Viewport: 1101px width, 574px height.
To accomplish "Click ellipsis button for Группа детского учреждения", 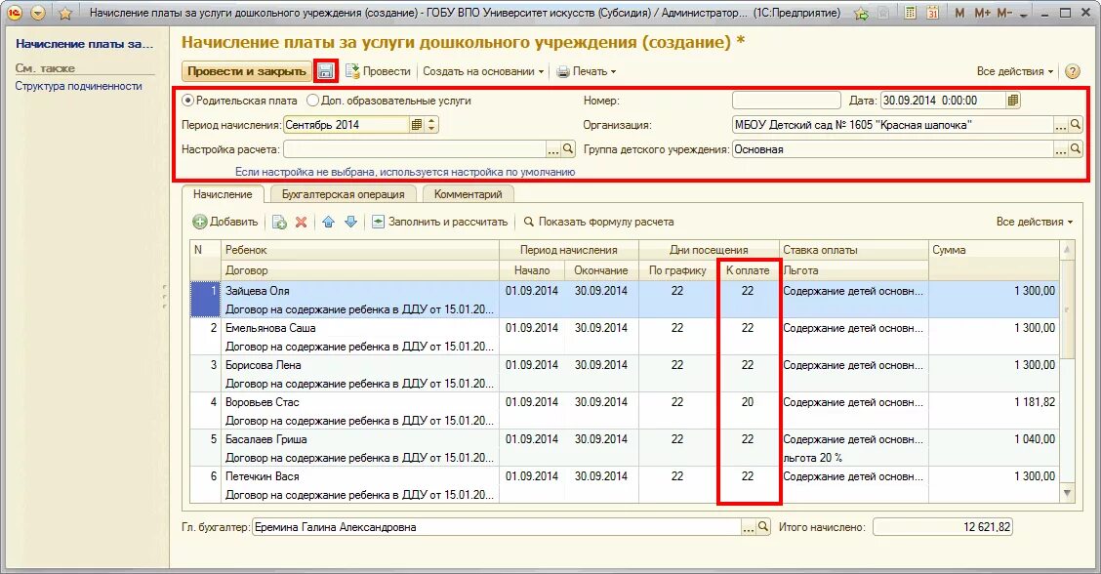I will [1060, 149].
